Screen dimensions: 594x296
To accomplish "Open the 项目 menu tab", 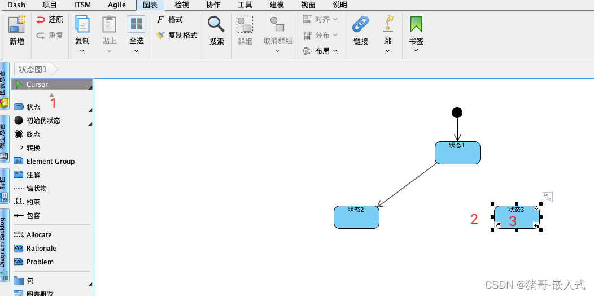I will [49, 5].
